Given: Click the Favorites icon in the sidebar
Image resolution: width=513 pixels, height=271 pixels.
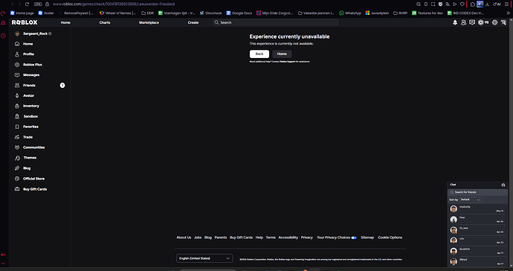Looking at the screenshot, I should pos(17,127).
